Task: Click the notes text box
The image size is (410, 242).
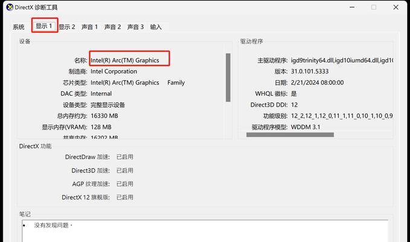Action: click(205, 231)
